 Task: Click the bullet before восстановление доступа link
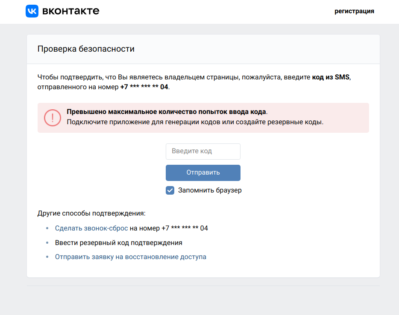[47, 257]
